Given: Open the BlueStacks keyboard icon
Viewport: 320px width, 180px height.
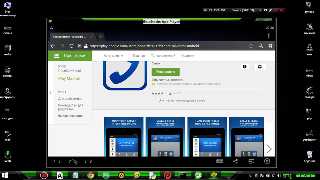Looking at the screenshot, I should (x=220, y=161).
